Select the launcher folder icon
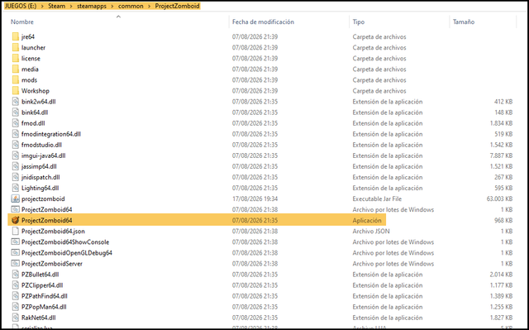This screenshot has height=330, width=529. tap(16, 47)
